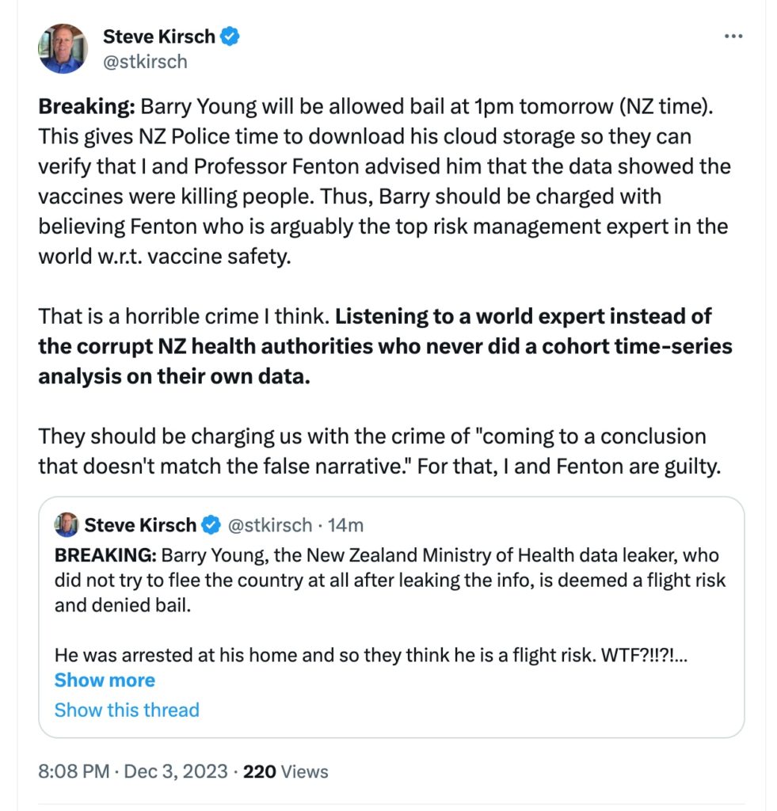Expand the quoted tweet with Show more
777x811 pixels.
[x=105, y=680]
